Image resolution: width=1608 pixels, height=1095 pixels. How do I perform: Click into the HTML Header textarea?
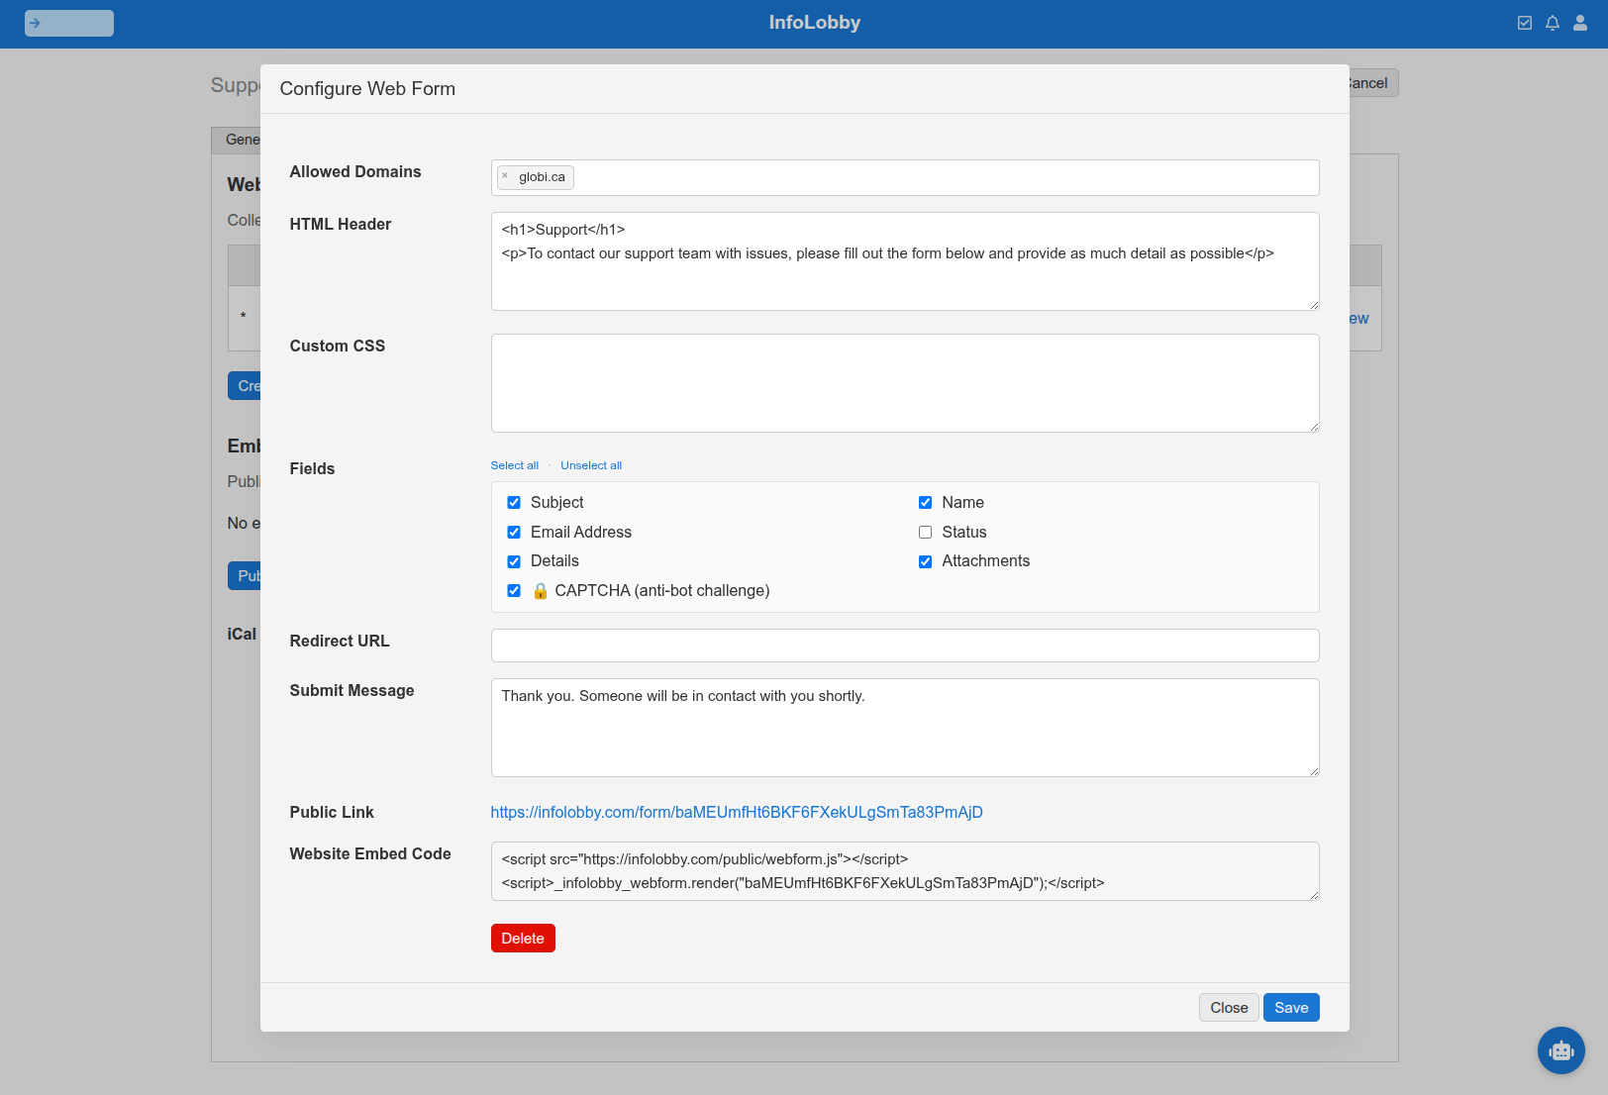[905, 261]
